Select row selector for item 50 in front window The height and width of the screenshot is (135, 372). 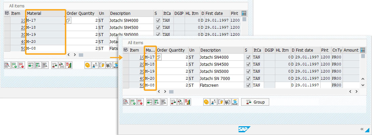click(x=126, y=85)
